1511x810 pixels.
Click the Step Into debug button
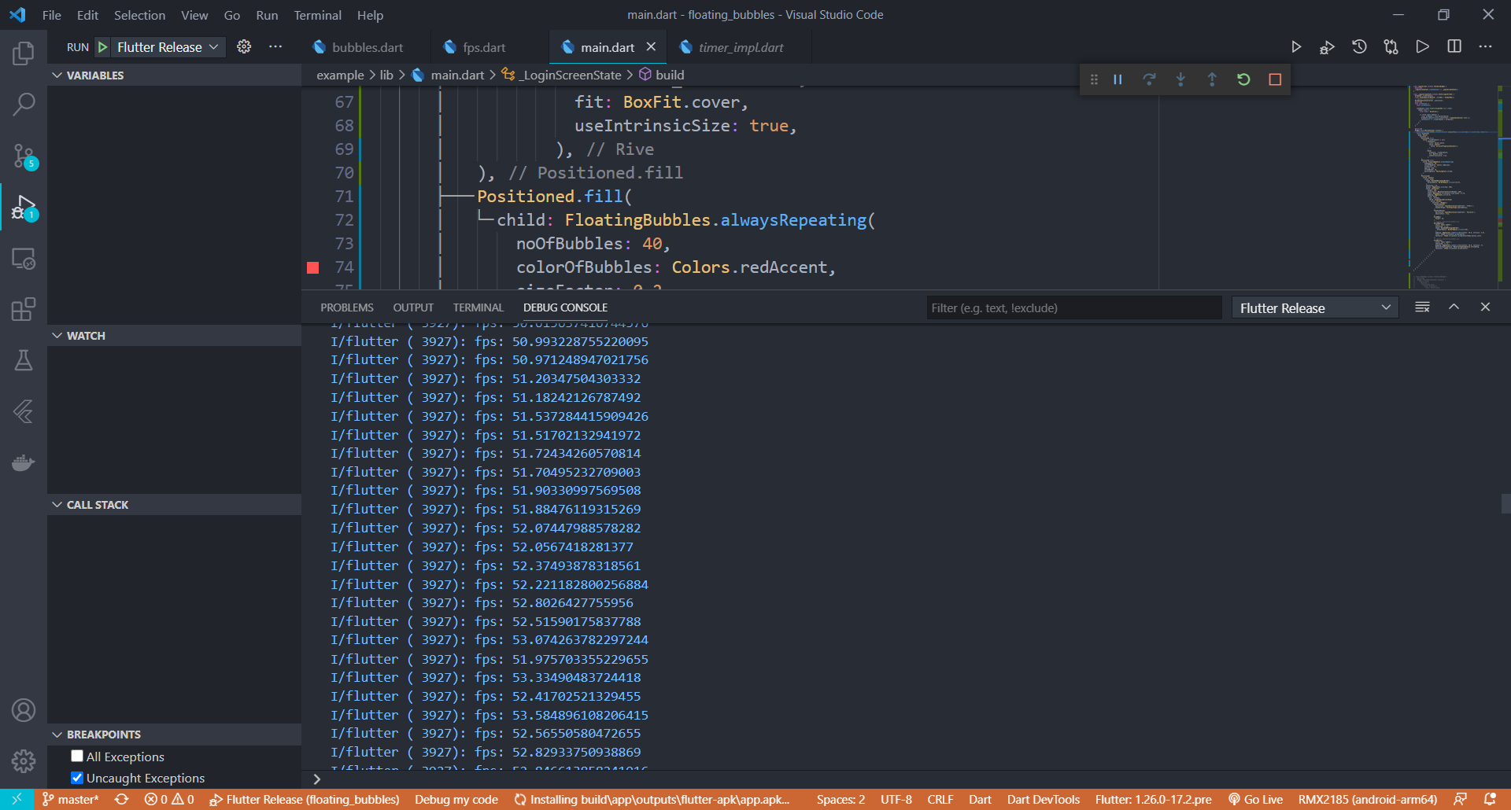tap(1180, 79)
